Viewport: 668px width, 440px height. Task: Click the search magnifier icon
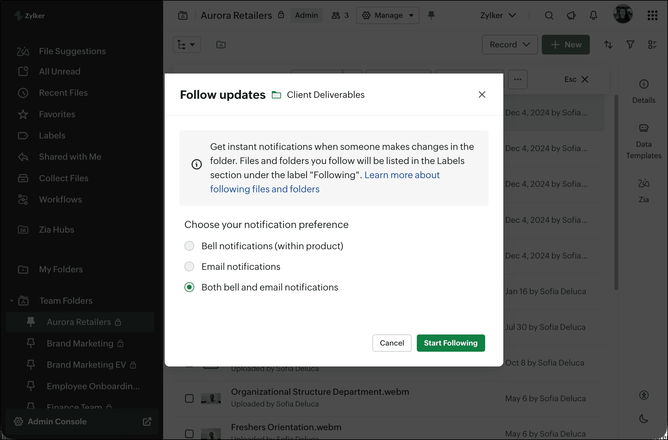[x=549, y=15]
